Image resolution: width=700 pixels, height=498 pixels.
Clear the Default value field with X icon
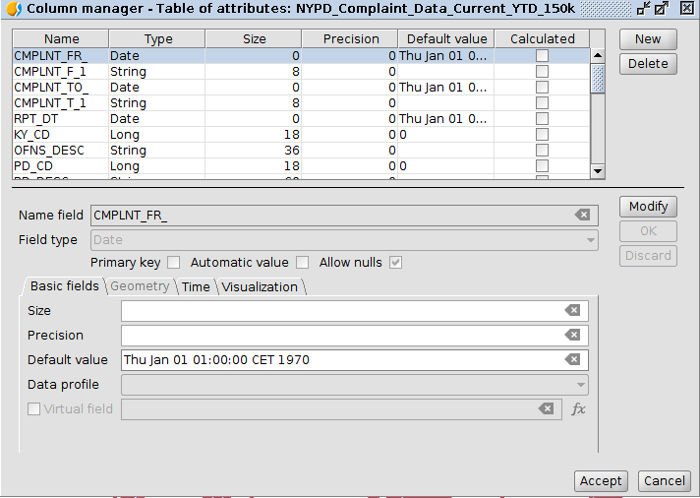click(x=572, y=360)
